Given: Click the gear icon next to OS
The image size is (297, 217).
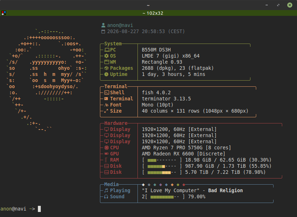Looking at the screenshot, I should tap(106, 56).
